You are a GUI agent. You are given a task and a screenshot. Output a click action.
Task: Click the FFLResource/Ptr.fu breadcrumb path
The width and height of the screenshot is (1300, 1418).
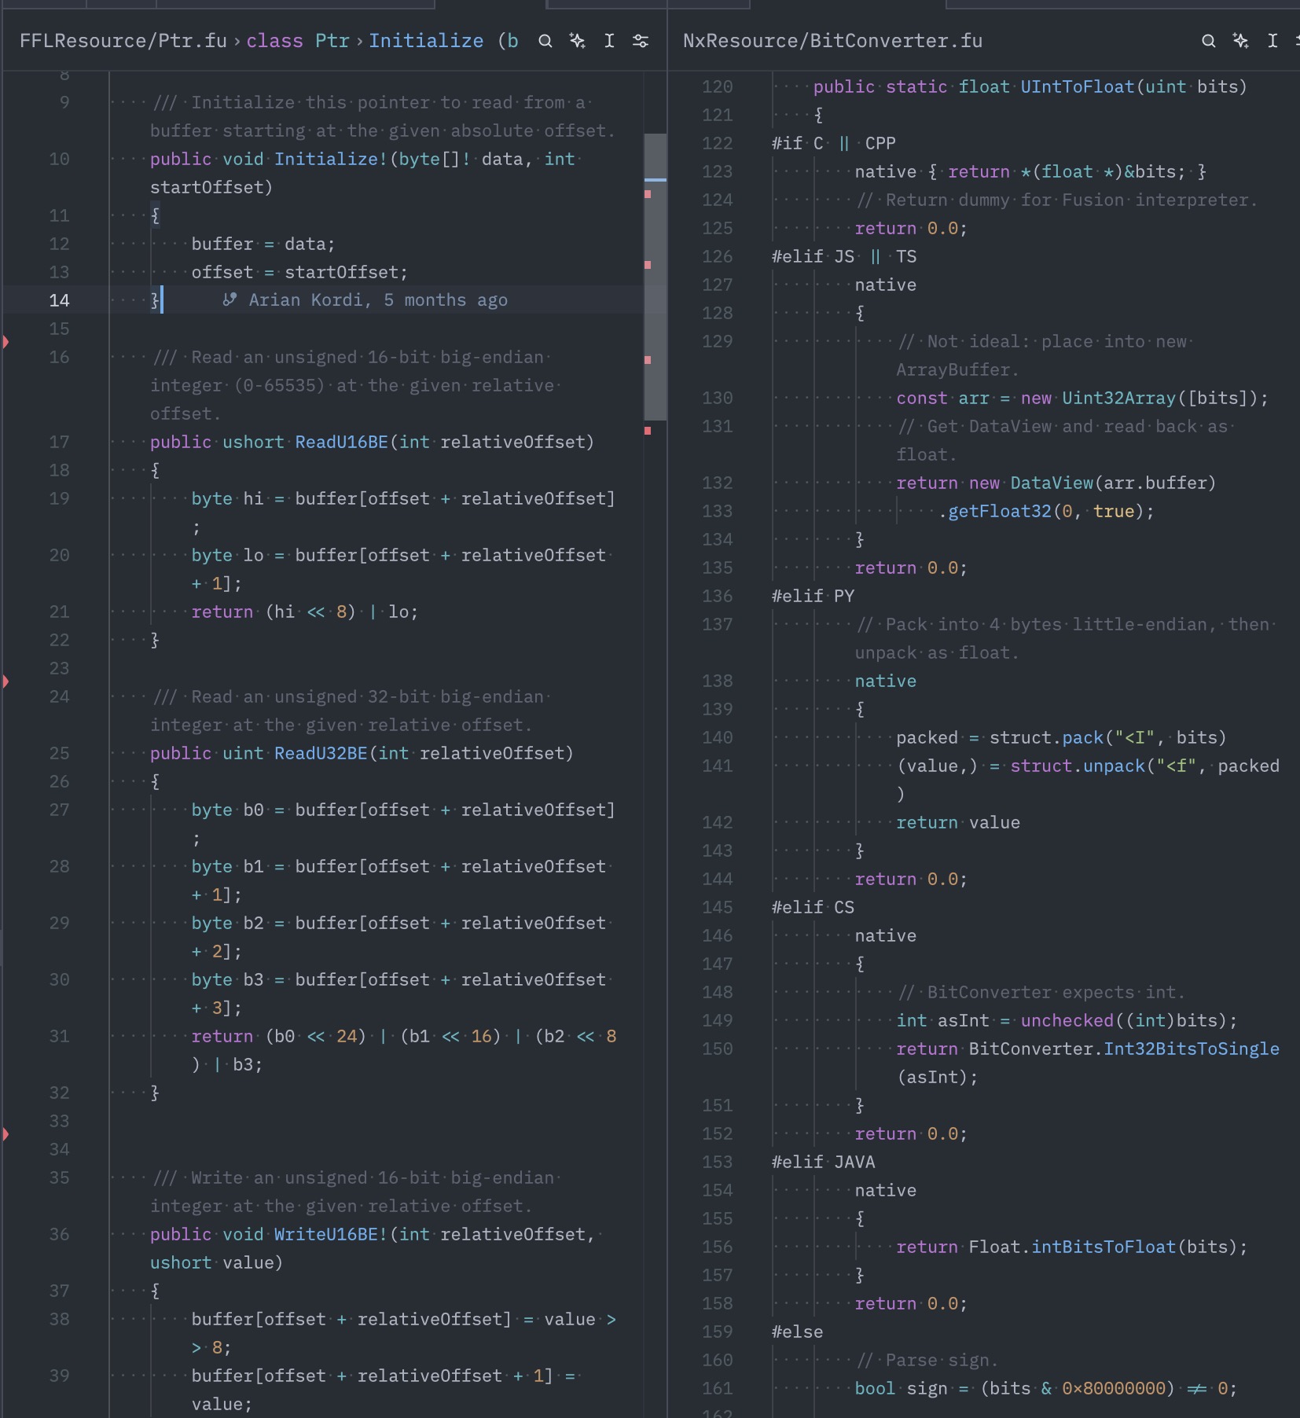point(123,41)
